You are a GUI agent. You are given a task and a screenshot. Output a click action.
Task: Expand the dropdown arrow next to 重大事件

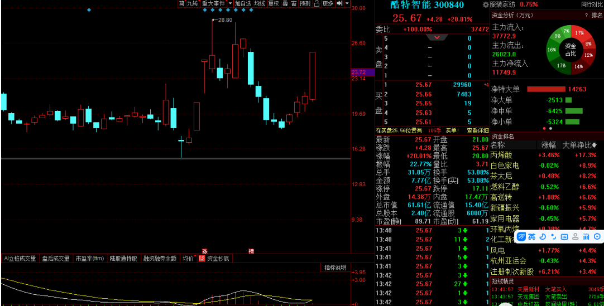click(231, 3)
